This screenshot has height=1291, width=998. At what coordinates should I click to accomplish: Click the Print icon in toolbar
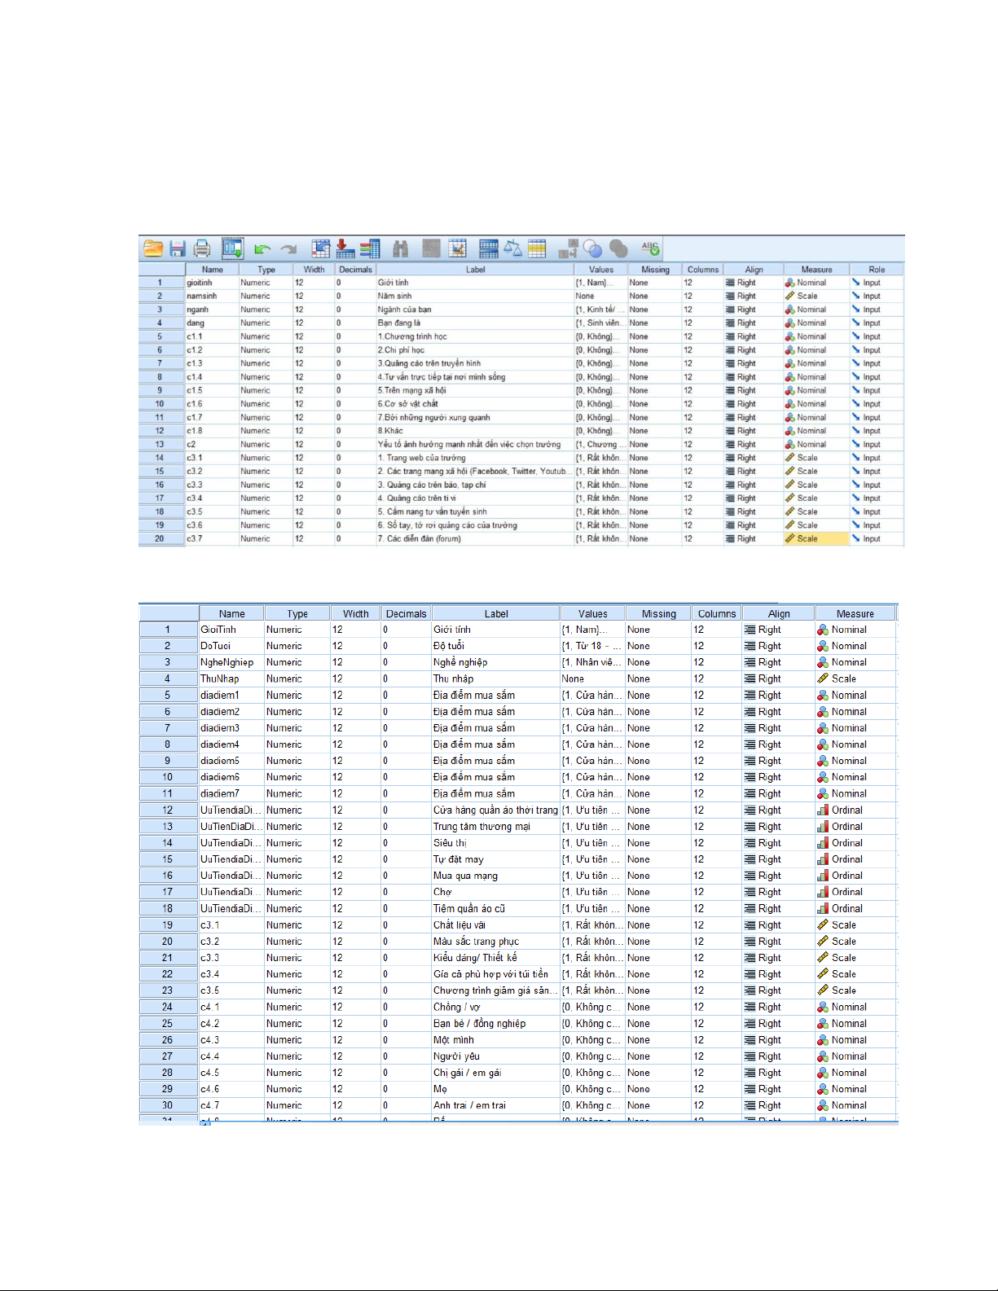point(202,248)
